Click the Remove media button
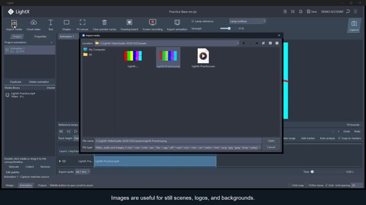The width and height of the screenshot is (366, 205). tap(45, 167)
